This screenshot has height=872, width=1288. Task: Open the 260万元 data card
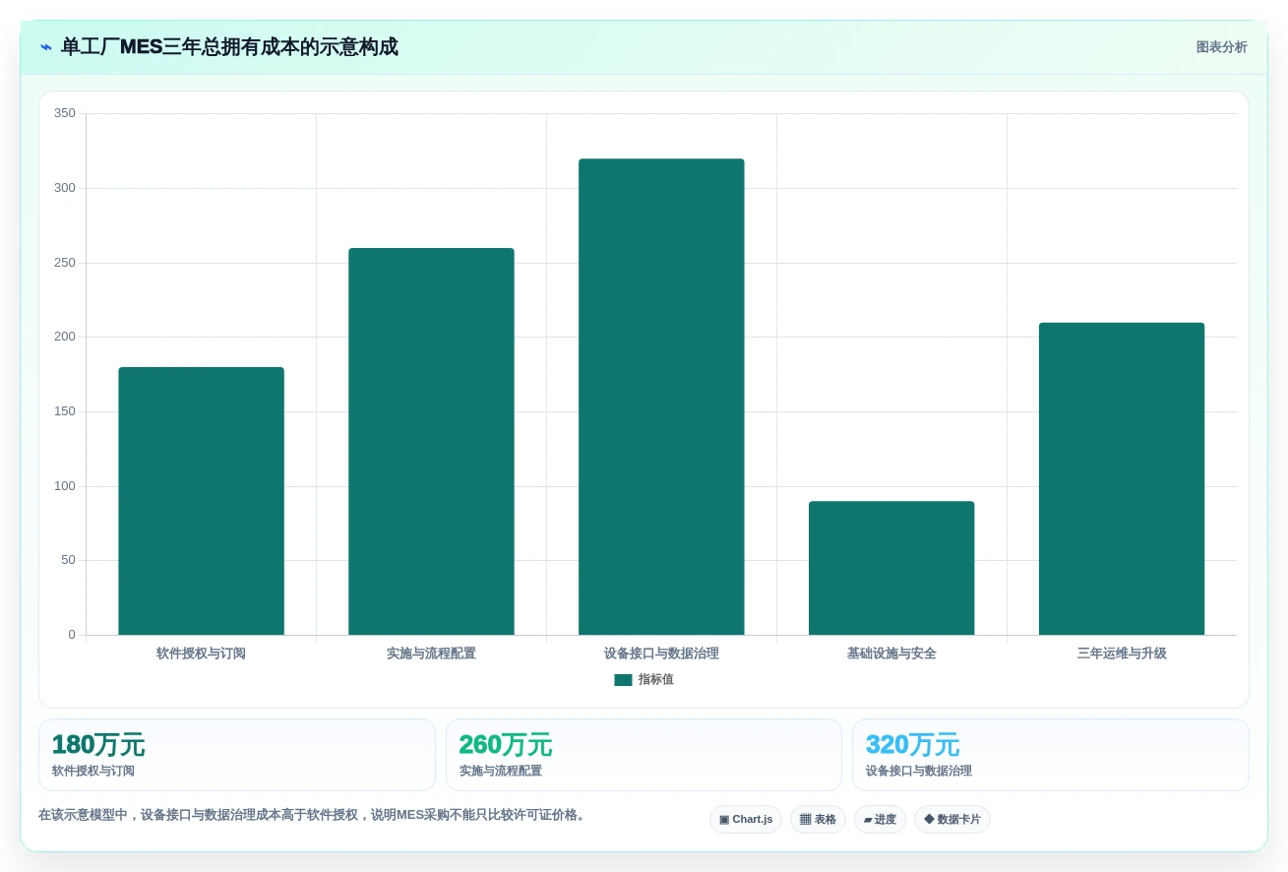click(644, 755)
